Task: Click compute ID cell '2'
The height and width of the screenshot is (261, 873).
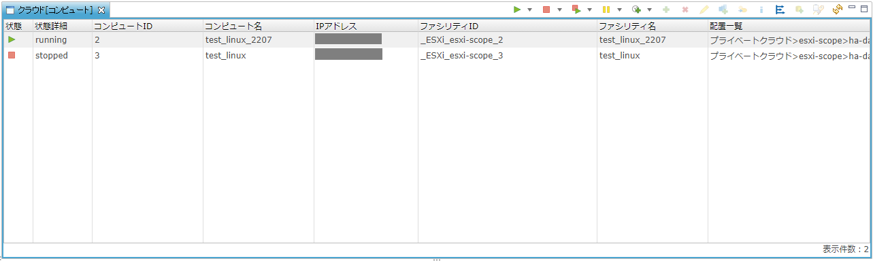Action: tap(148, 40)
